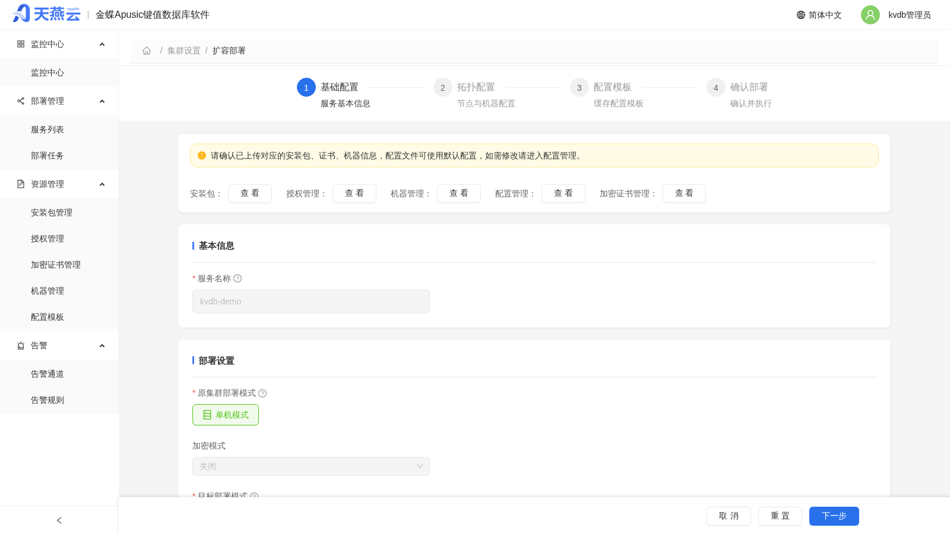Viewport: 950px width, 534px height.
Task: Click the 服务名称 input field
Action: pos(311,301)
